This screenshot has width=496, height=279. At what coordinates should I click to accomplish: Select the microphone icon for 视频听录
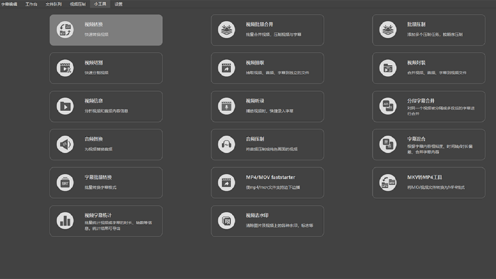tap(226, 106)
